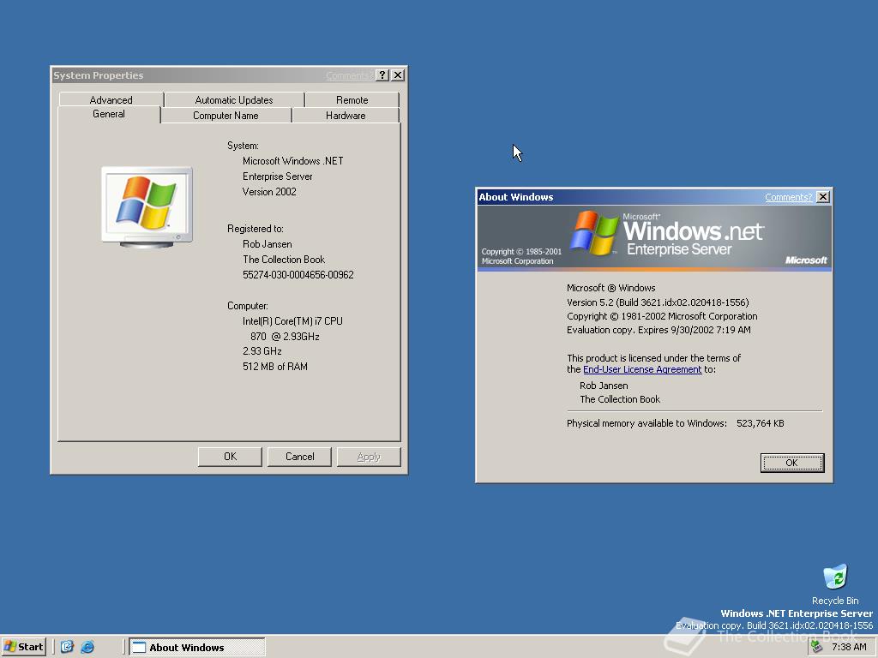The width and height of the screenshot is (878, 658).
Task: Select About Windows taskbar button
Action: (197, 647)
